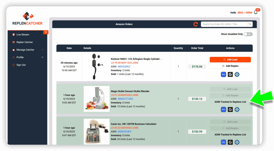Open Google search for Magic Bullet blender
This screenshot has width=274, height=151.
230,110
